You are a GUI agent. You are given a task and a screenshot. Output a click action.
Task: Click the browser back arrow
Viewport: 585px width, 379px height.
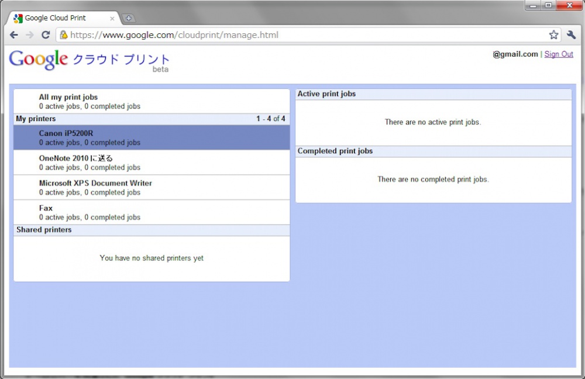tap(14, 35)
